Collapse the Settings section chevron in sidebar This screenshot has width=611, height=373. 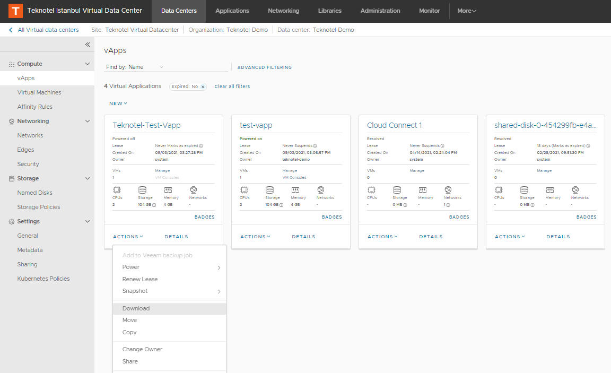click(88, 221)
